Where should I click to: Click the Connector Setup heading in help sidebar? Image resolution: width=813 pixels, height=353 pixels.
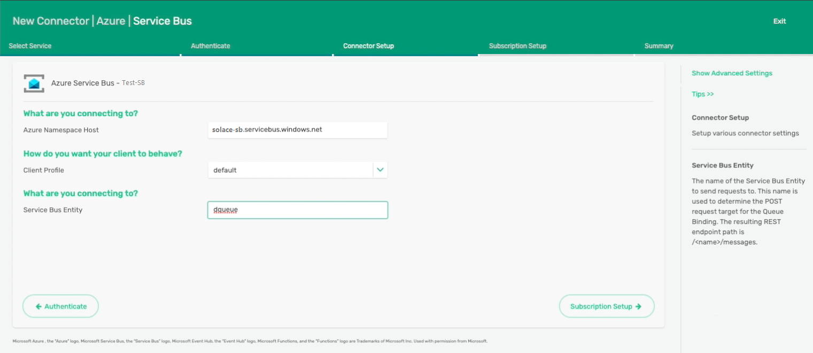(720, 118)
